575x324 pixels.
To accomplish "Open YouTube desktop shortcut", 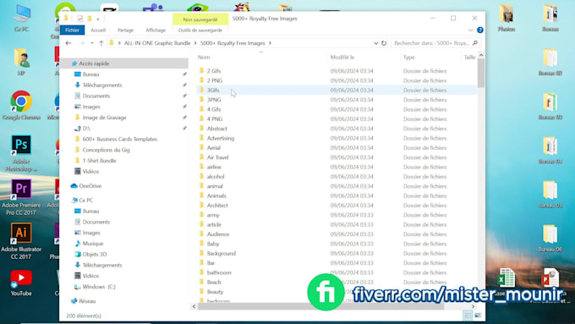I will [x=21, y=283].
